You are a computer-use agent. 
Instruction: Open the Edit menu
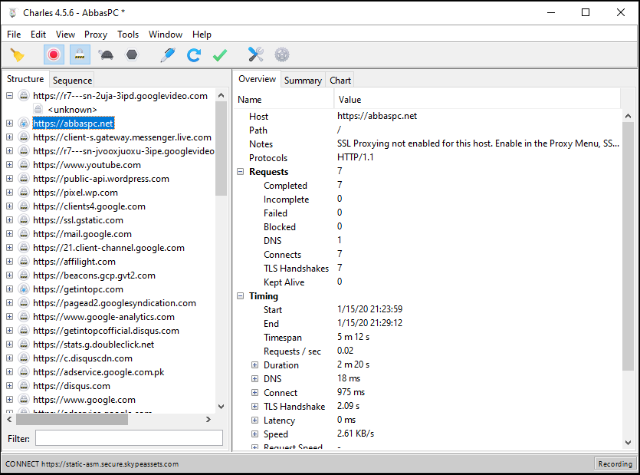point(38,35)
